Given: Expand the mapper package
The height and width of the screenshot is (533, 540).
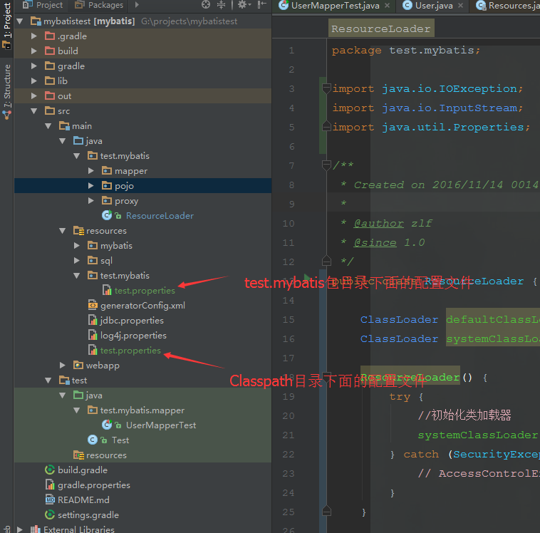Looking at the screenshot, I should pyautogui.click(x=91, y=171).
